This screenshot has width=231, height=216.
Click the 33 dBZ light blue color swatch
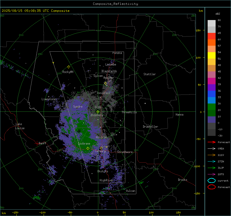coord(211,100)
